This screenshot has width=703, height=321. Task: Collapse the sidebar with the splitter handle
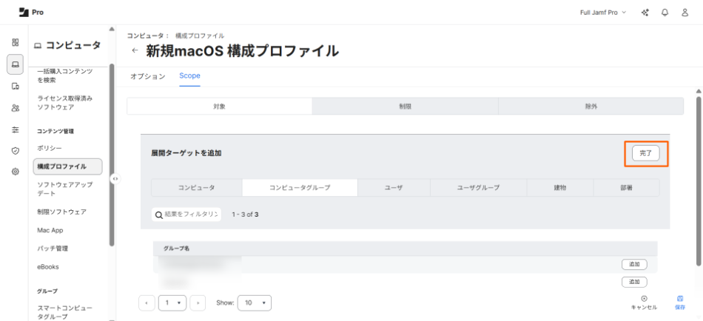(x=115, y=178)
